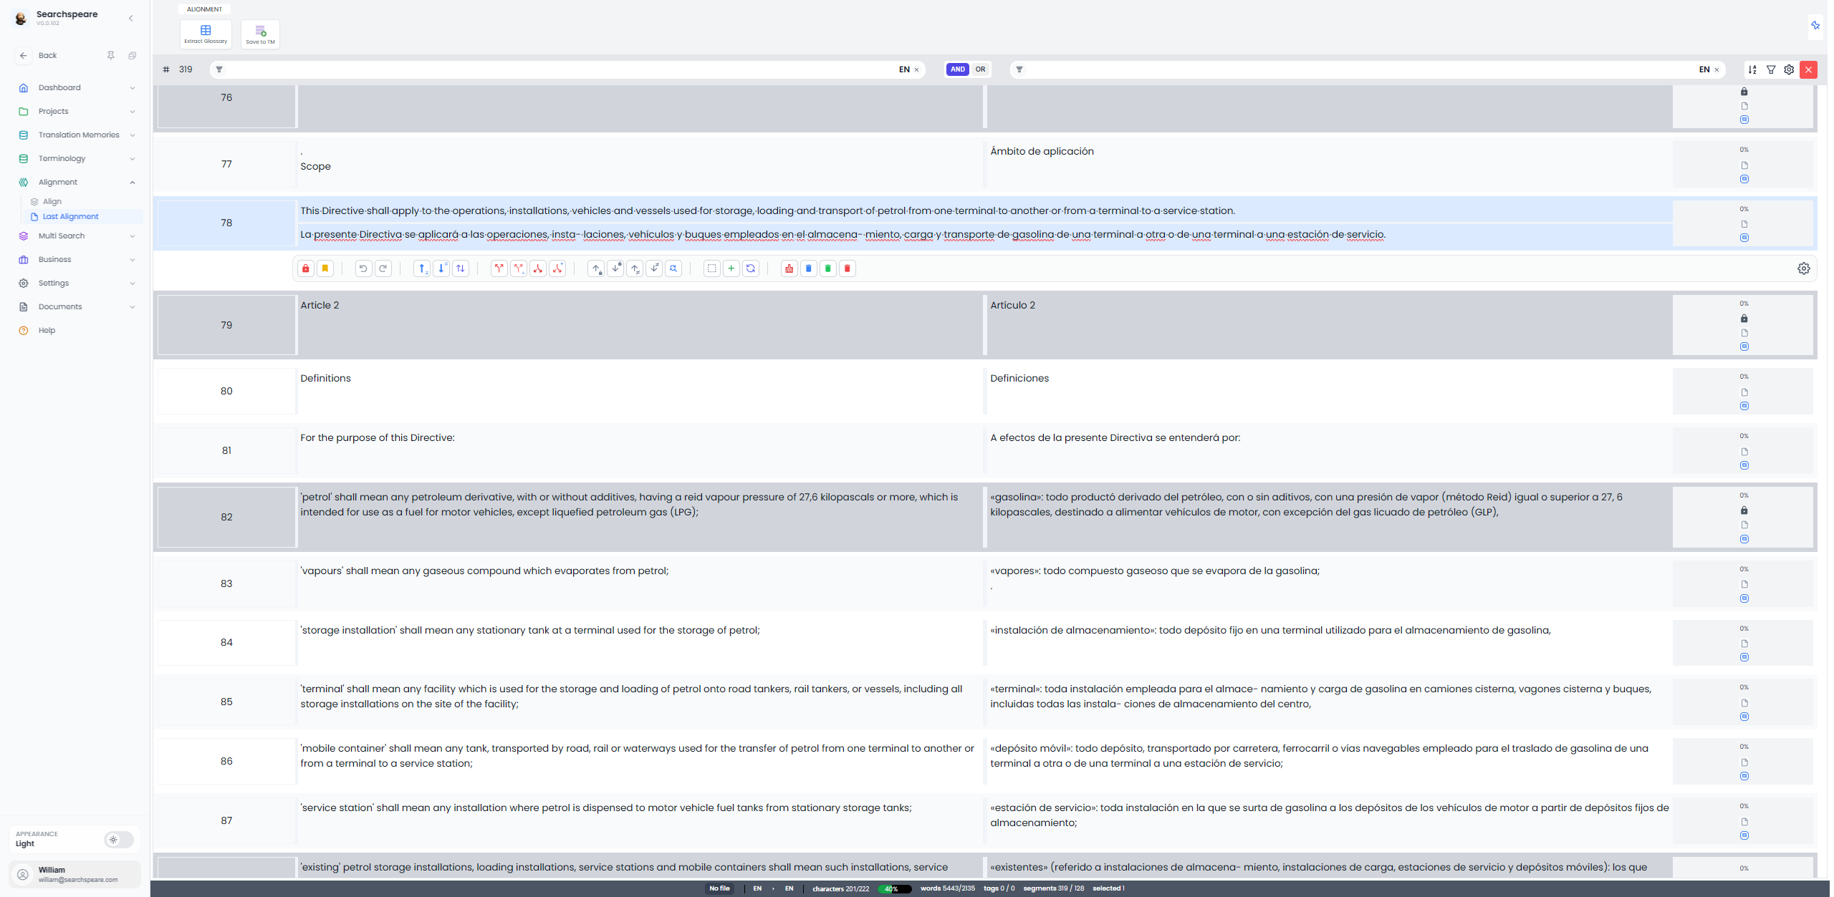Click the red broom clean icon
The height and width of the screenshot is (897, 1834).
[x=789, y=268]
